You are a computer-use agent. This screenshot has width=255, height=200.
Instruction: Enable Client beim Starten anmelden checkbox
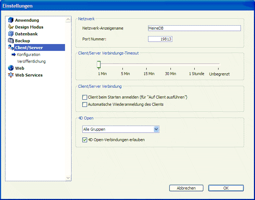point(85,97)
